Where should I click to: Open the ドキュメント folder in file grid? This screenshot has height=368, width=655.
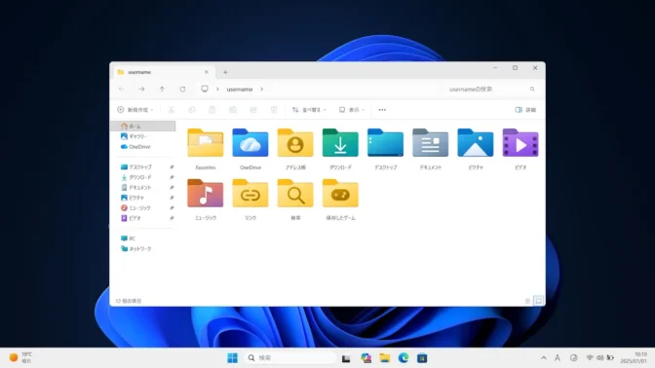click(430, 143)
